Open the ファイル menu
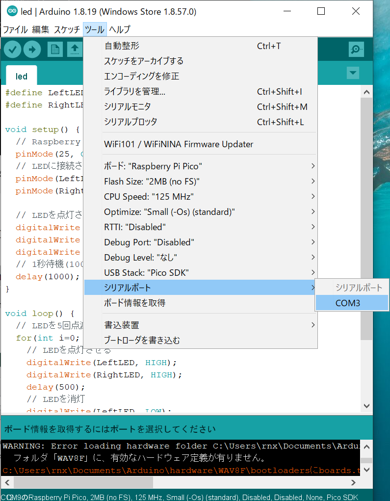The image size is (390, 501). 15,30
